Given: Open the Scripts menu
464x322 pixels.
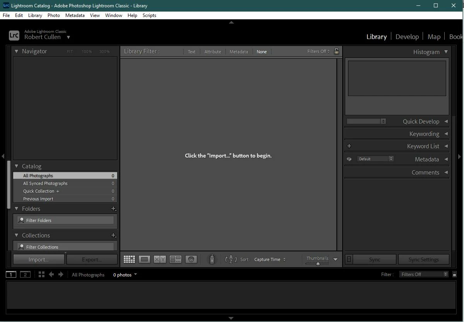Looking at the screenshot, I should click(149, 15).
